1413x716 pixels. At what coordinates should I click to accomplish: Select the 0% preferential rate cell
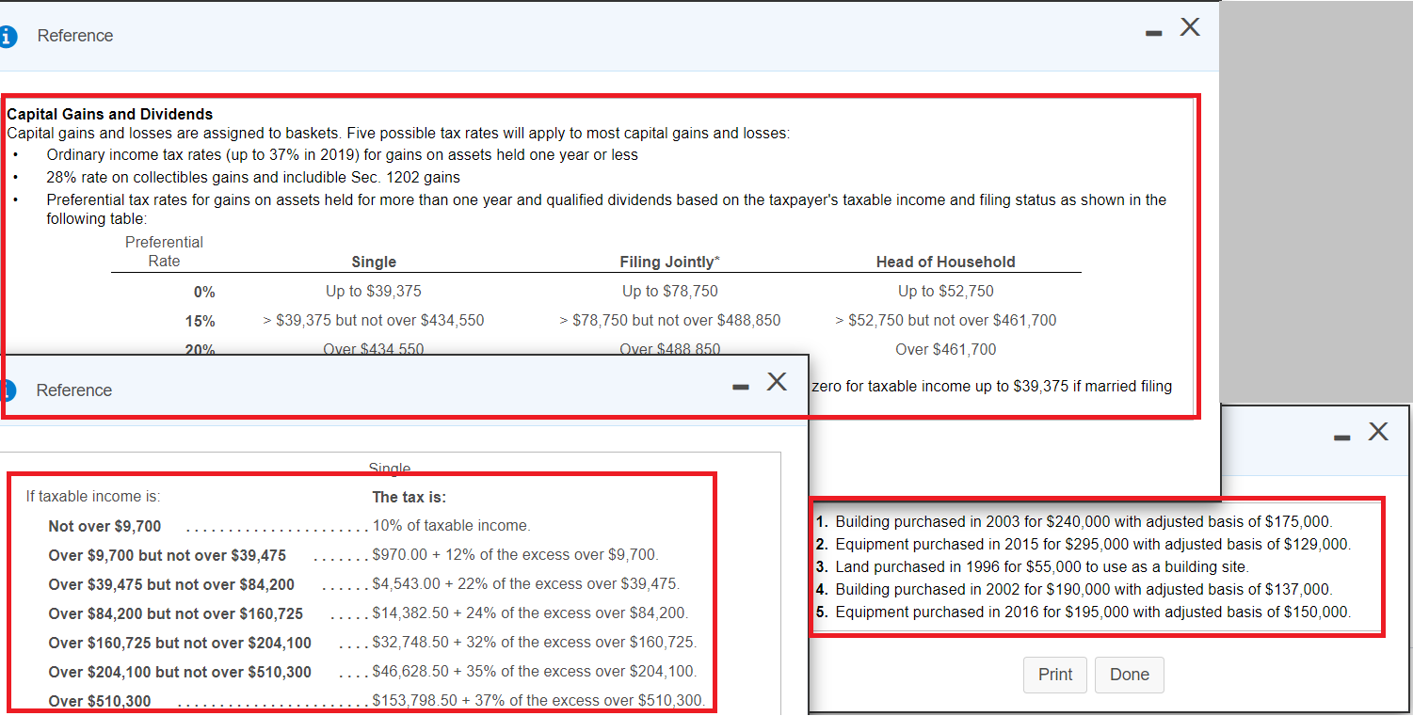pos(204,292)
